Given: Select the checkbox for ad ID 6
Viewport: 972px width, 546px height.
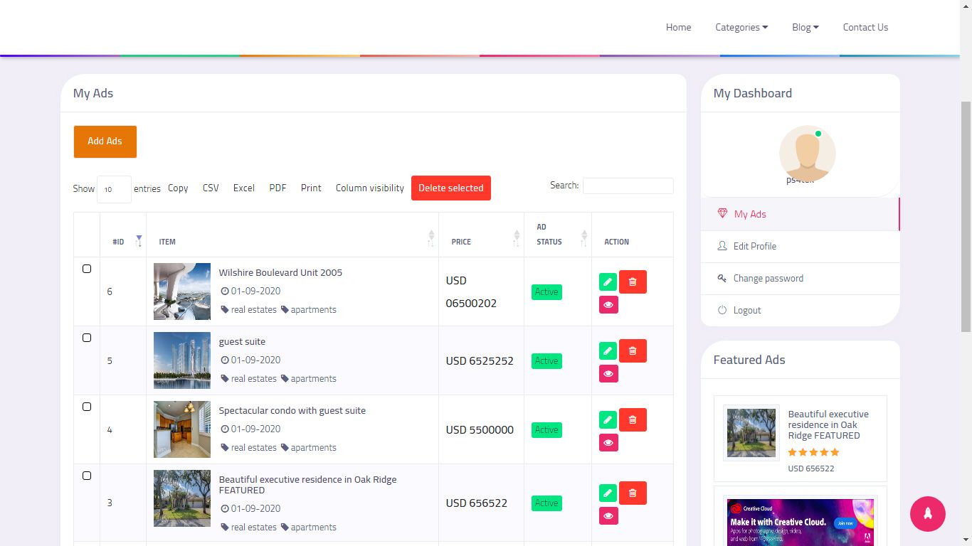Looking at the screenshot, I should tap(87, 269).
